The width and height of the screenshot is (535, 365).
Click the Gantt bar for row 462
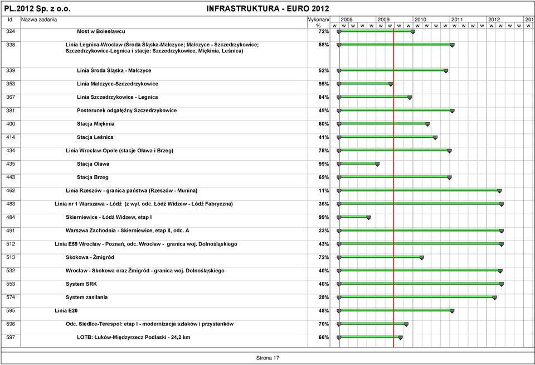click(x=419, y=190)
